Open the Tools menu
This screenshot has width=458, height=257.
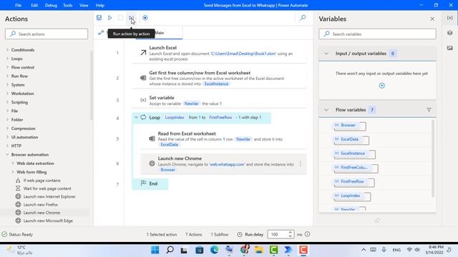pos(68,5)
